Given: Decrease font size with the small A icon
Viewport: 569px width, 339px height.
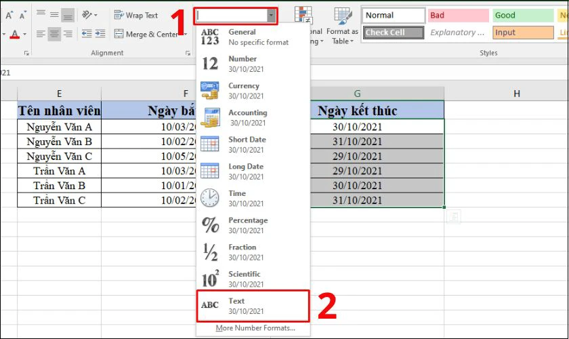Looking at the screenshot, I should point(23,16).
